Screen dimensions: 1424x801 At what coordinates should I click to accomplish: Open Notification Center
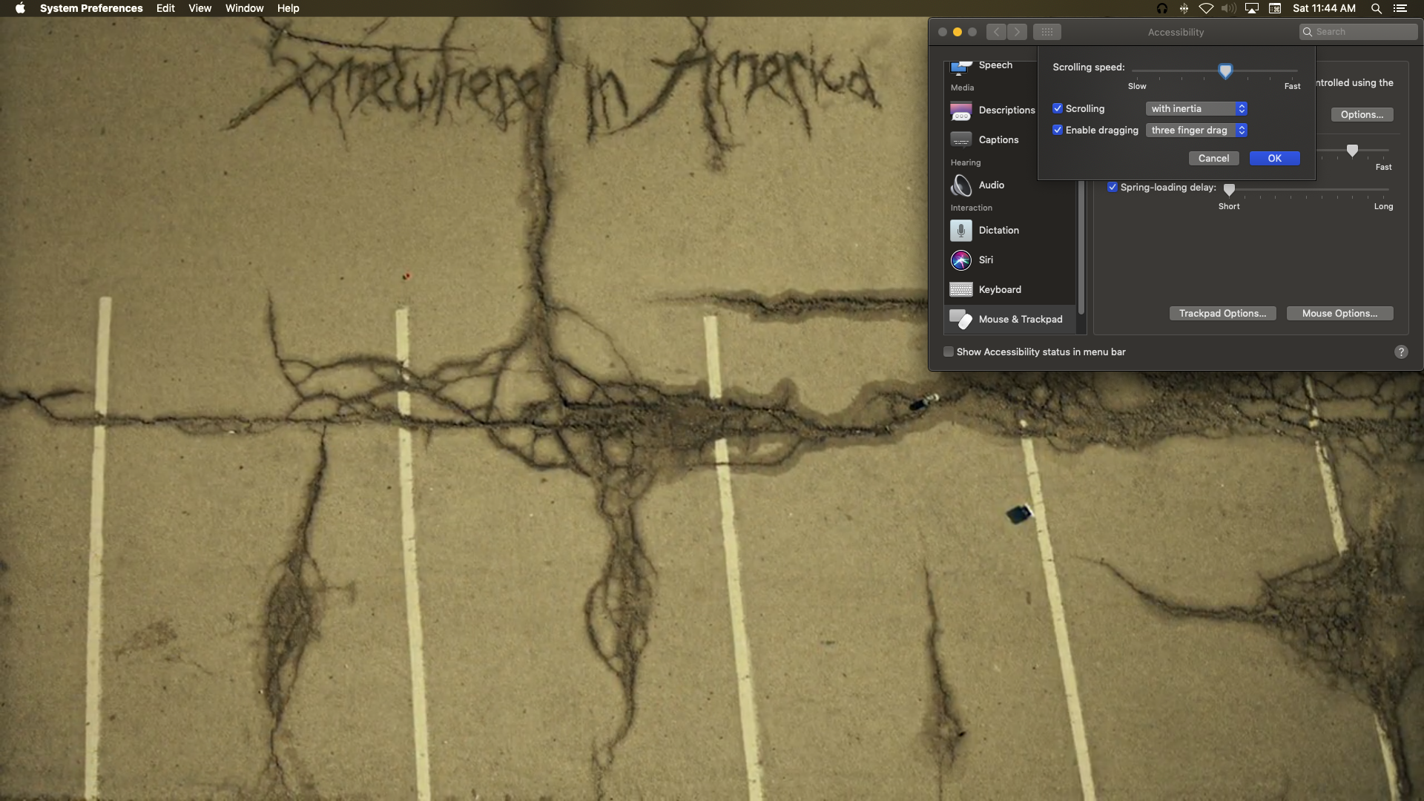coord(1400,8)
